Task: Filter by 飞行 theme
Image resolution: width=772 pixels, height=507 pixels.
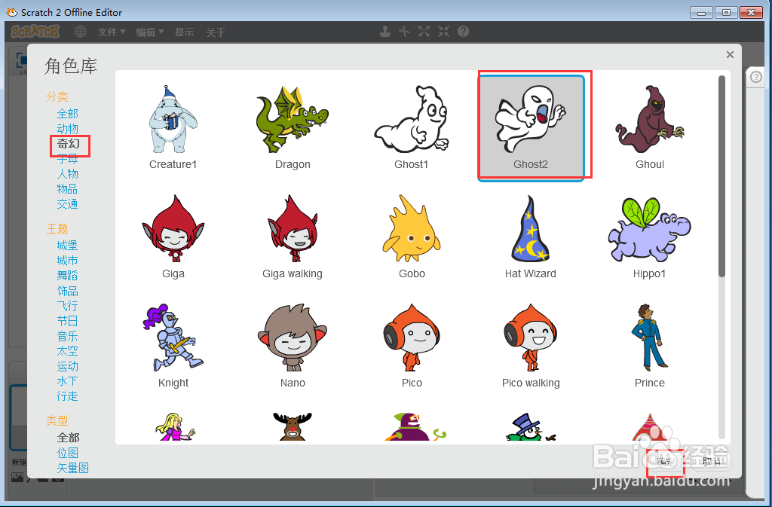Action: coord(67,306)
